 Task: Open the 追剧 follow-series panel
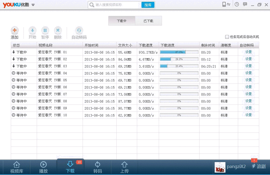[259, 166]
